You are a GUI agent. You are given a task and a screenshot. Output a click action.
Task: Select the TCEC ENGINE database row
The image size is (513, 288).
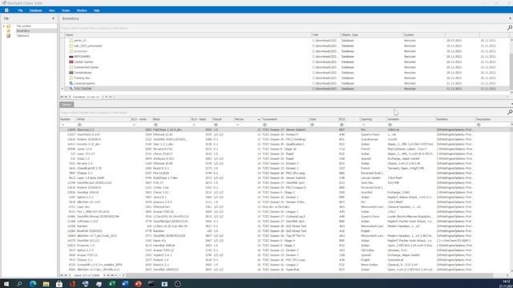285,89
